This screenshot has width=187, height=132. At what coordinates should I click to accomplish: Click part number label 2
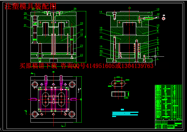pyautogui.click(x=158, y=53)
